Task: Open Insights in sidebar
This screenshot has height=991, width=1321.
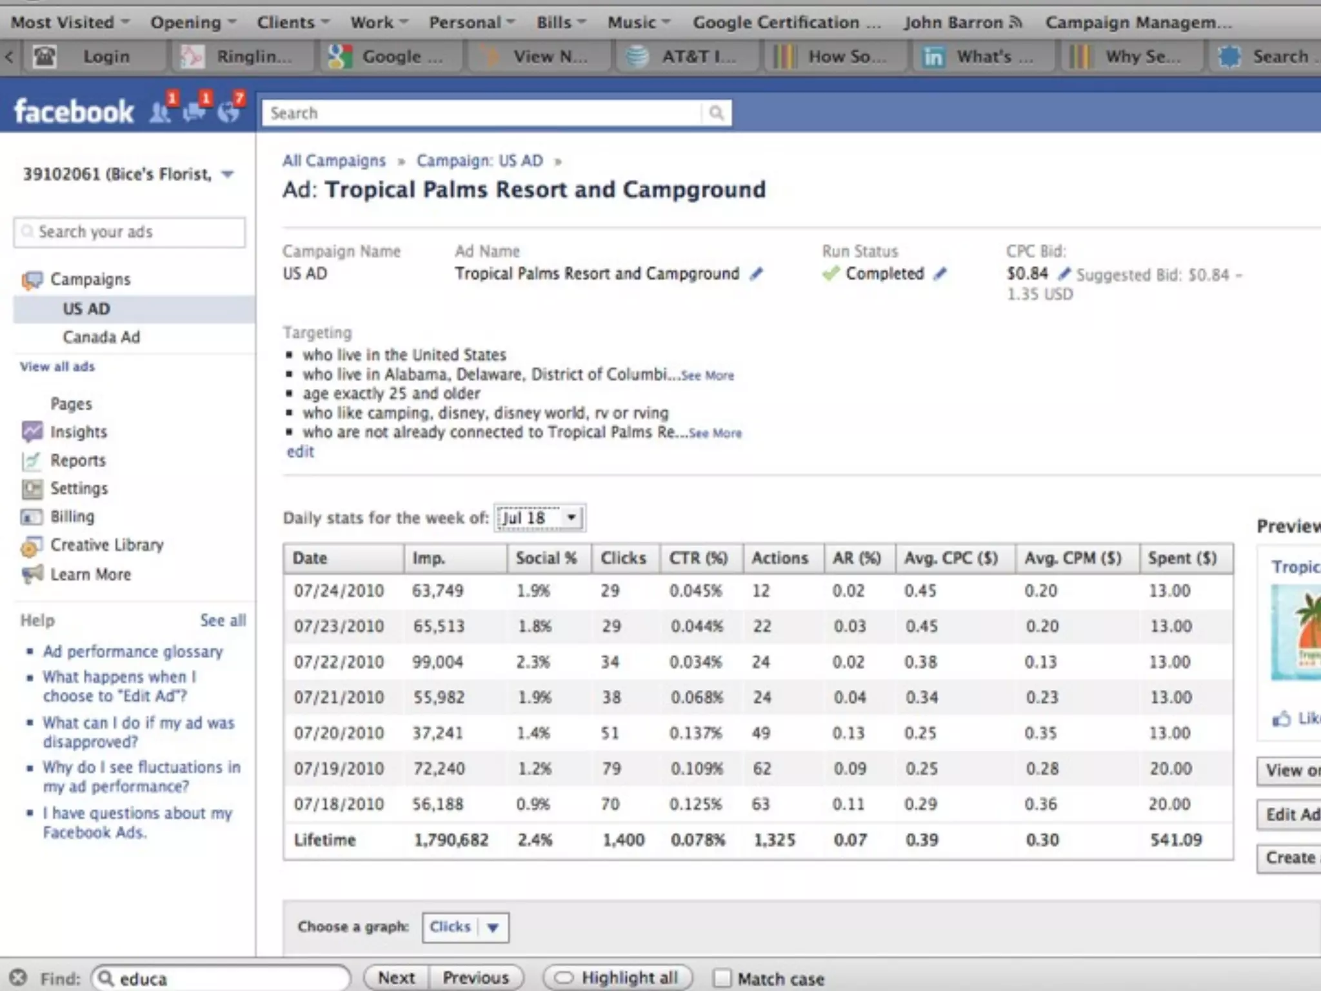Action: (78, 432)
